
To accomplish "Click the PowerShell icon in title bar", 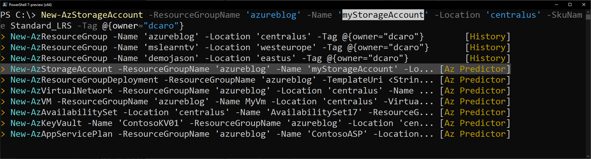I will click(x=4, y=4).
